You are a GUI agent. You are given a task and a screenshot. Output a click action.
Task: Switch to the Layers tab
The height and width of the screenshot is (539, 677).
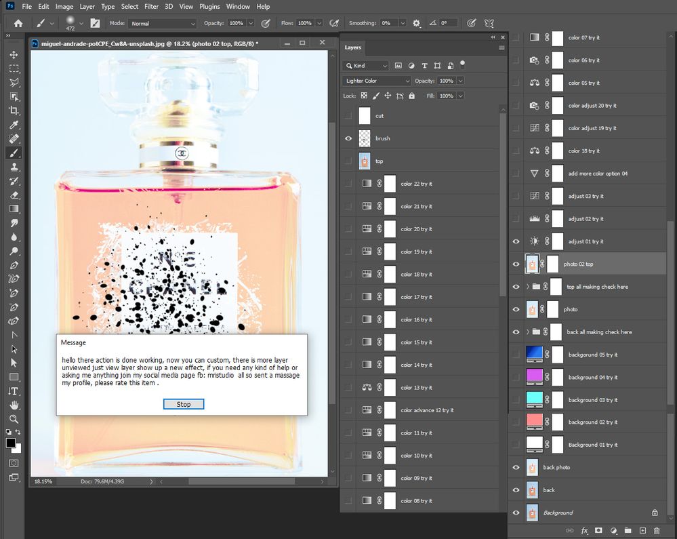pyautogui.click(x=353, y=47)
